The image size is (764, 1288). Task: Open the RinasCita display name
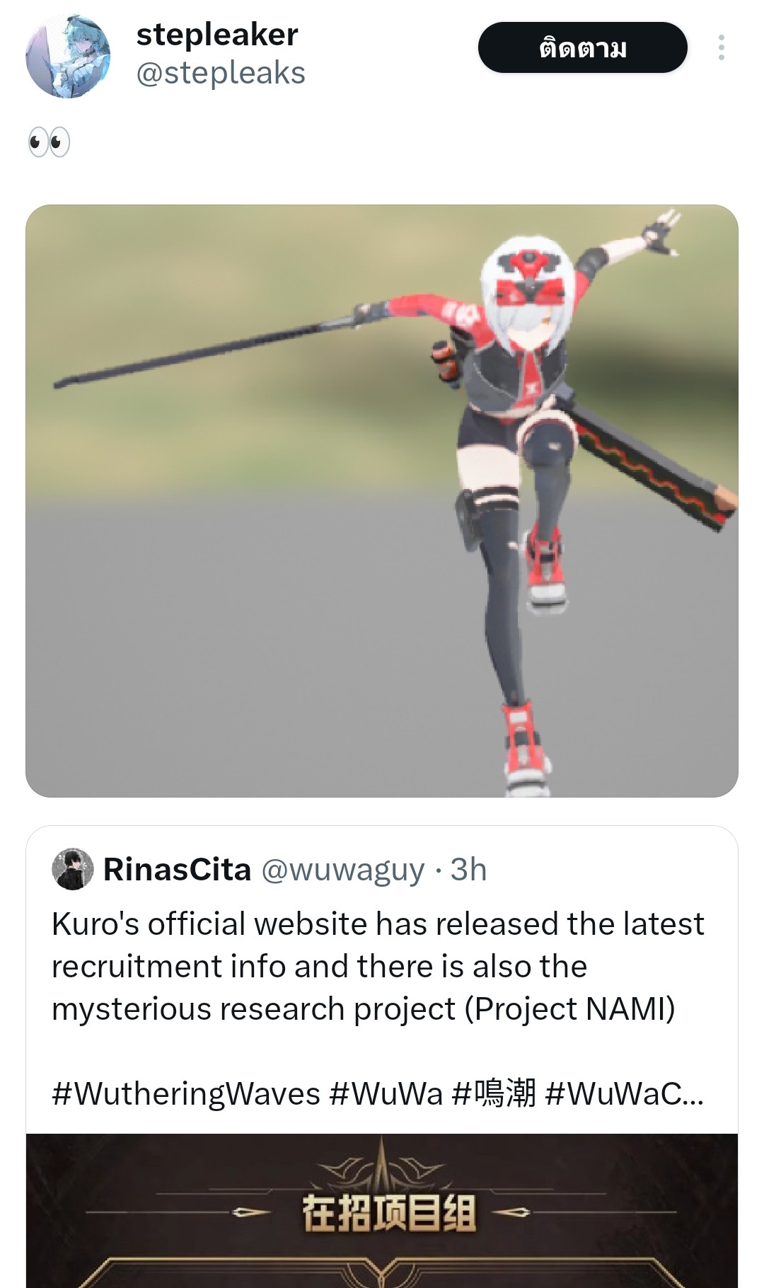point(178,869)
